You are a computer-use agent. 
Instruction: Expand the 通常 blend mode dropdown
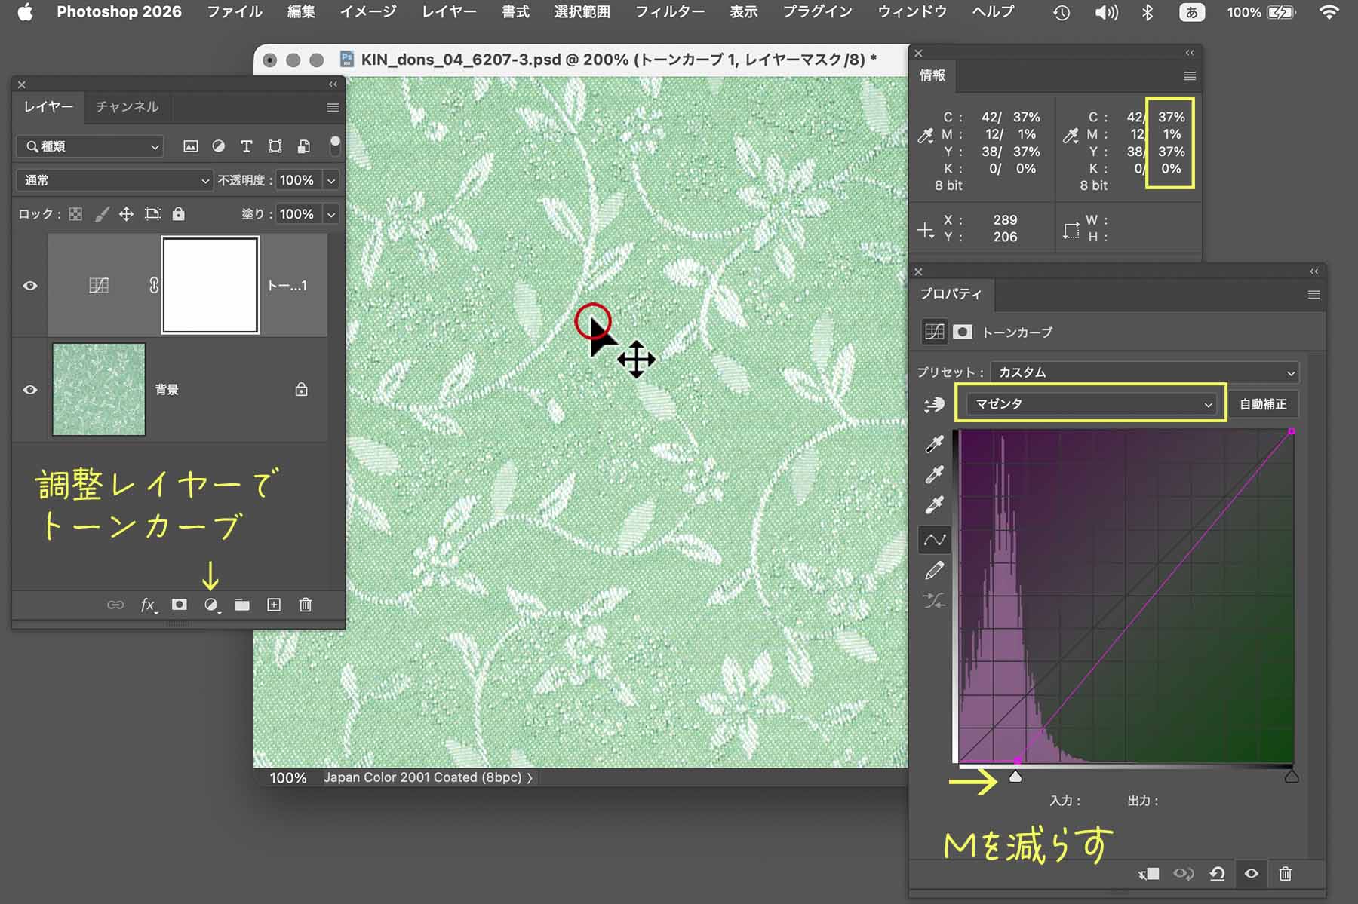tap(115, 180)
